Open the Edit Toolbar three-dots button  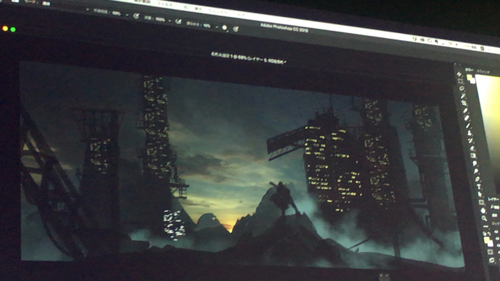click(485, 226)
